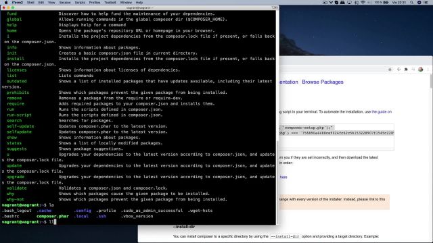The width and height of the screenshot is (433, 243).
Task: Click '.local' entry in terminal listing
Action: pyautogui.click(x=81, y=216)
